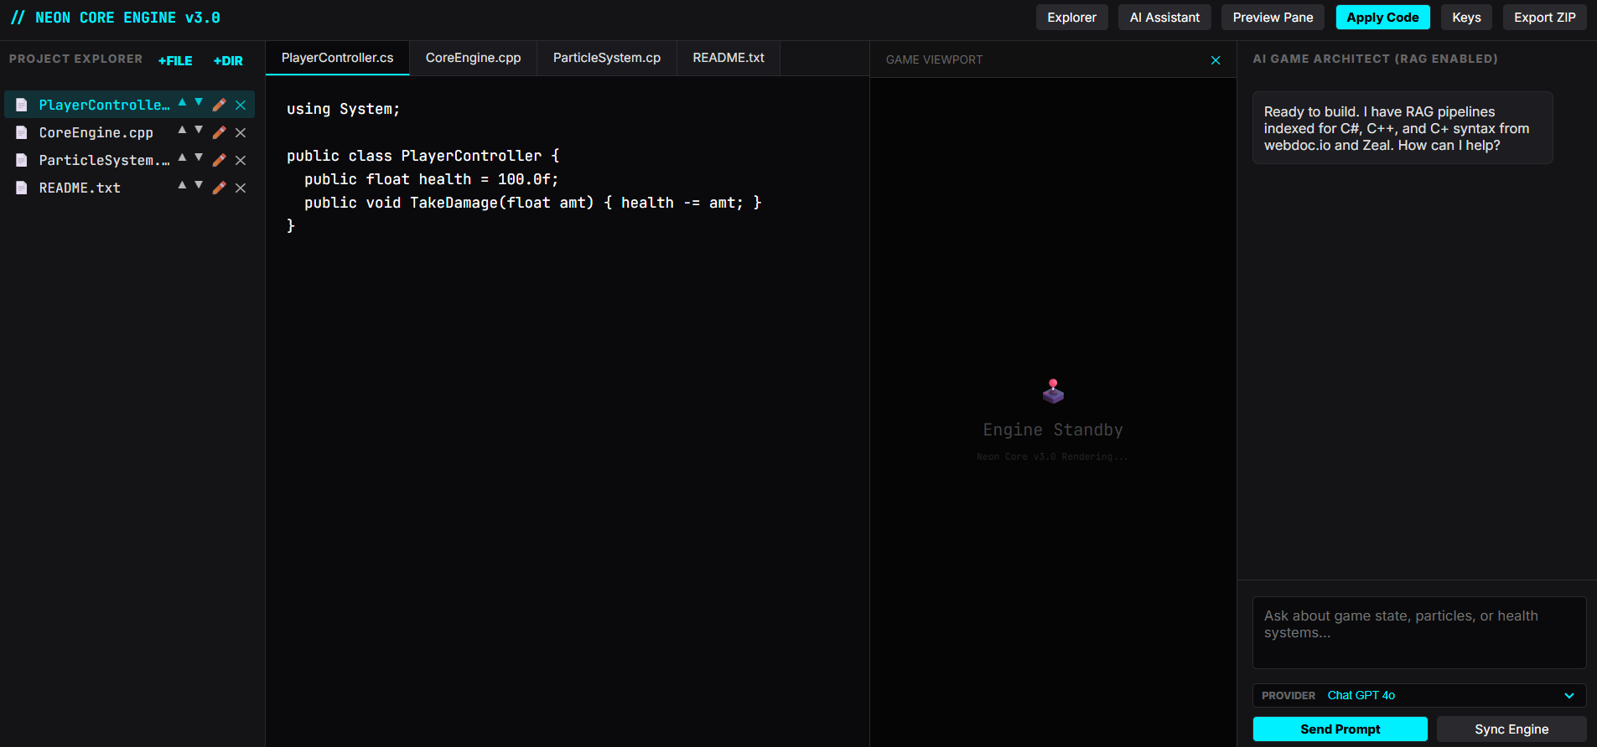The width and height of the screenshot is (1597, 747).
Task: Click the README.txt file document icon
Action: (x=22, y=188)
